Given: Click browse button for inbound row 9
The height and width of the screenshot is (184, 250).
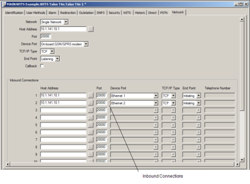Looking at the screenshot, I should pyautogui.click(x=91, y=155).
